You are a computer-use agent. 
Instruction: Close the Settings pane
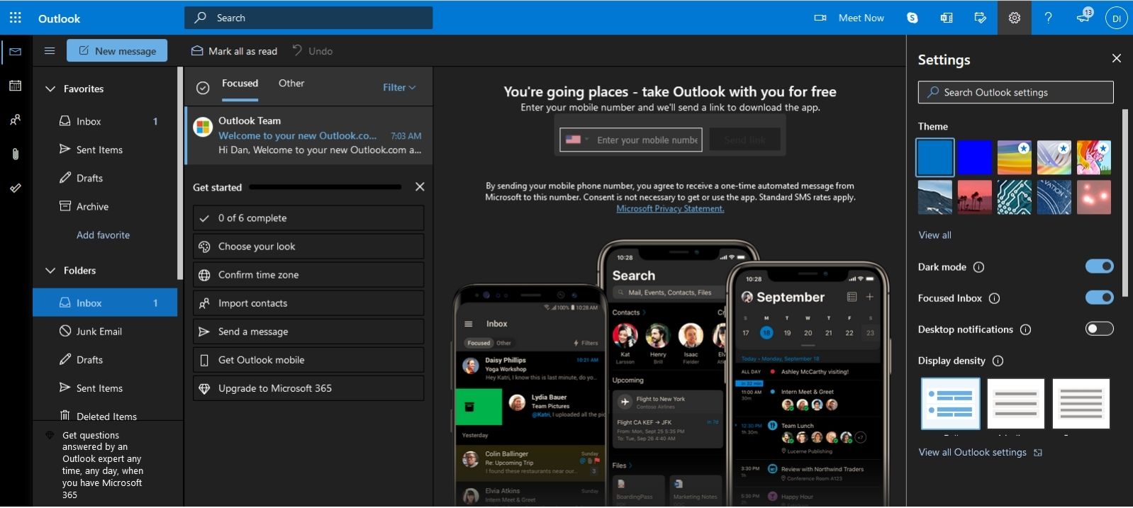coord(1117,58)
